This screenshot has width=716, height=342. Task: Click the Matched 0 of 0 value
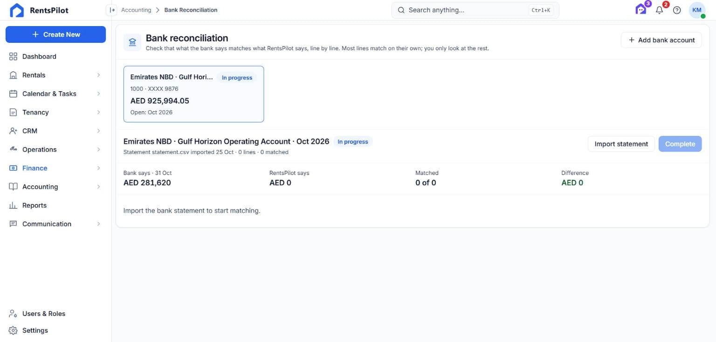pyautogui.click(x=426, y=183)
